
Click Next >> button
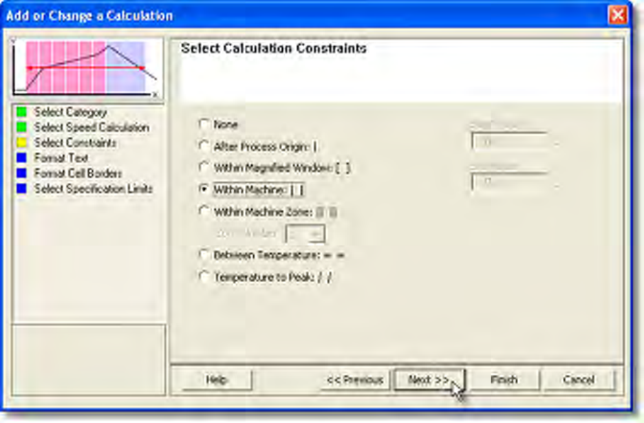click(429, 380)
